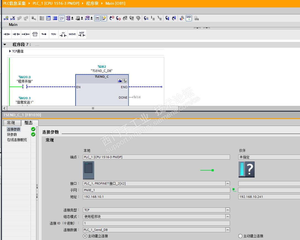Click the DONE output false value
The height and width of the screenshot is (240, 300).
137,97
